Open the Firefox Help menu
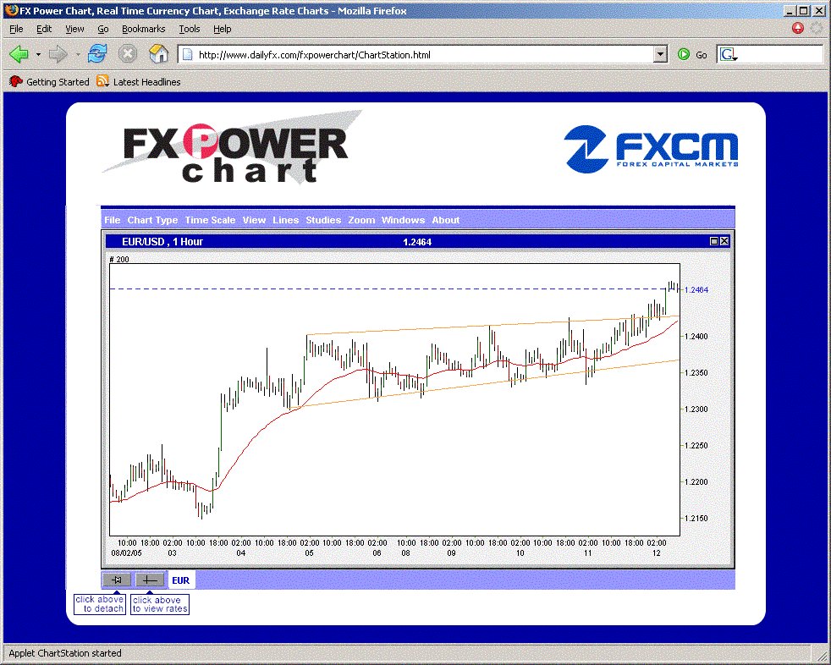 [x=223, y=29]
